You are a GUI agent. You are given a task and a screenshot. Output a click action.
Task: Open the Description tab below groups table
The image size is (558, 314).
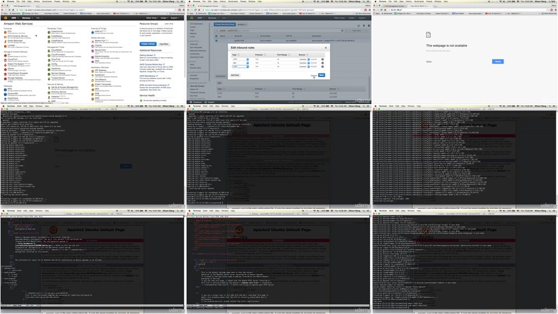221,76
